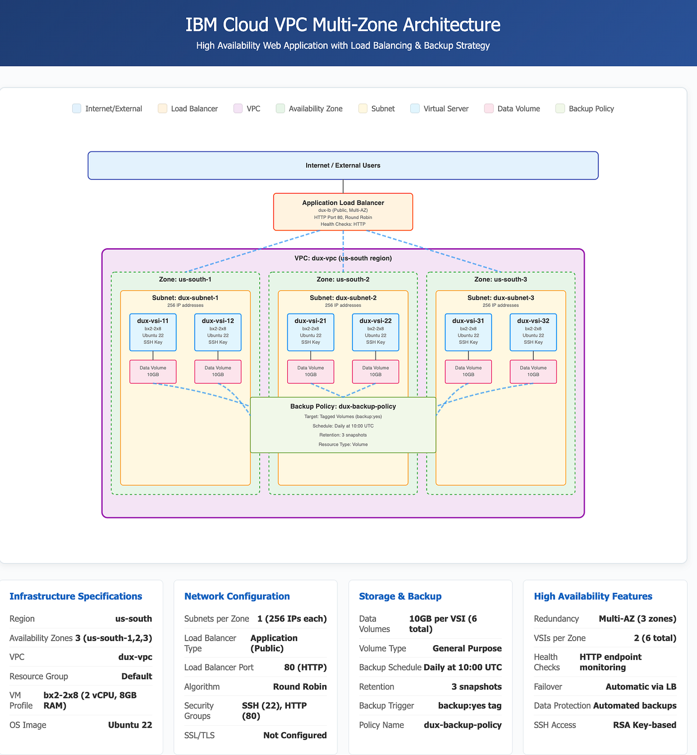Select the Data Volume under dux-vsi-12
The image size is (697, 755).
tap(218, 372)
